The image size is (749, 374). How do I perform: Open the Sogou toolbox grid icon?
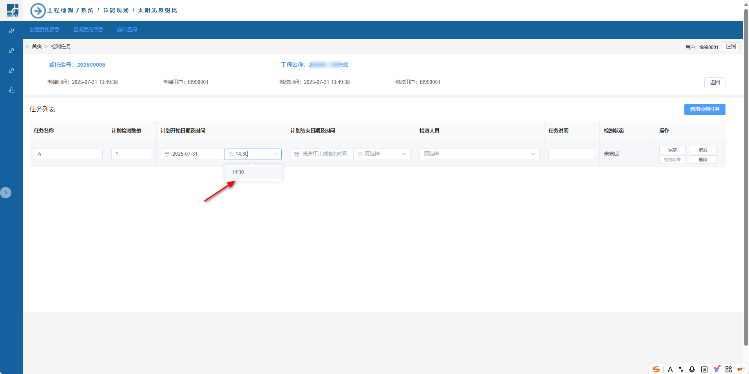(728, 369)
